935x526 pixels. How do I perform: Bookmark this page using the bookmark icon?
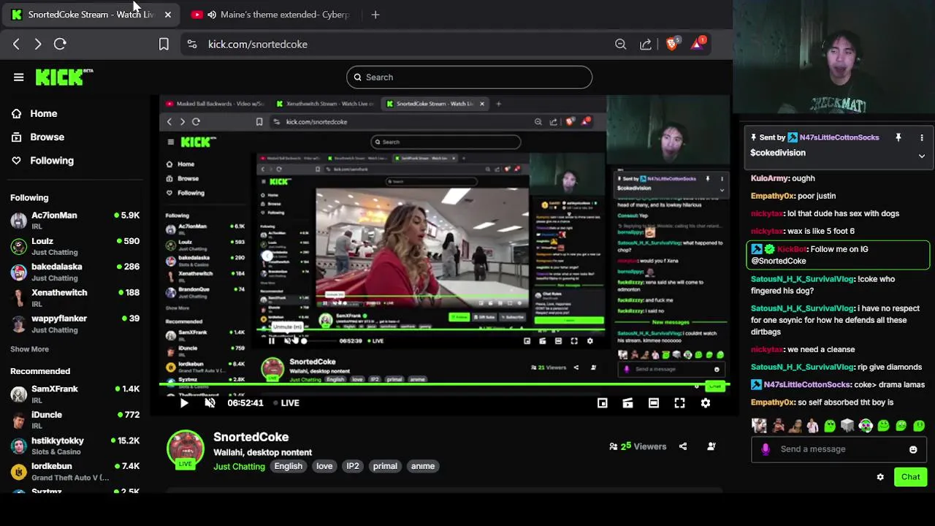pos(164,44)
